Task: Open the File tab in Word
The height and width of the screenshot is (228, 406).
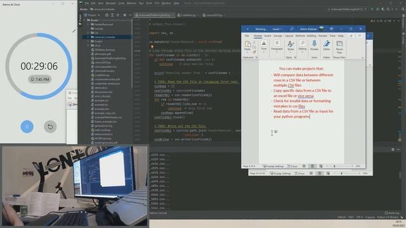Action: click(x=247, y=35)
